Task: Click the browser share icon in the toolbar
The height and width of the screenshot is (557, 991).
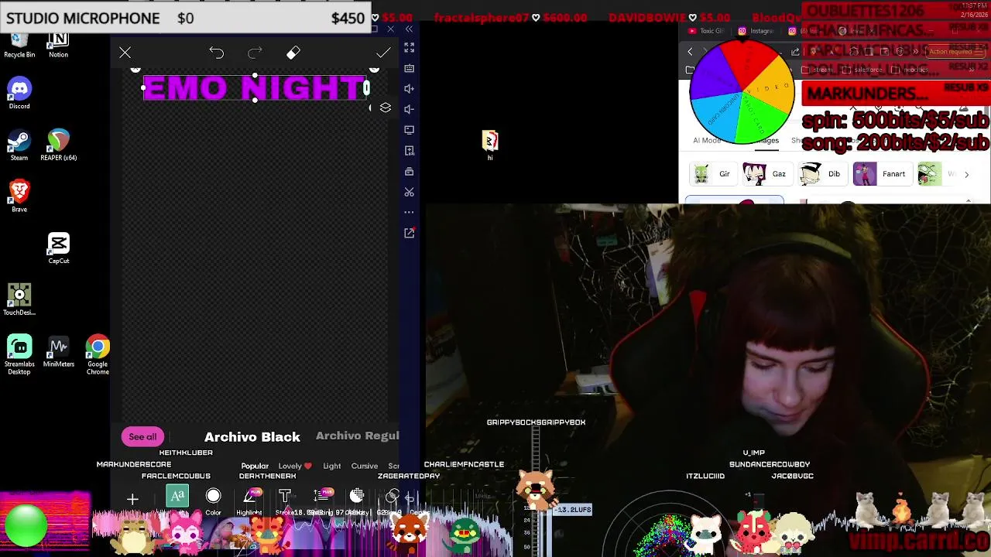Action: (x=795, y=52)
